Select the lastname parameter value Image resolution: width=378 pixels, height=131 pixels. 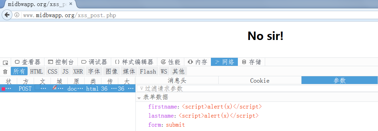coord(219,116)
